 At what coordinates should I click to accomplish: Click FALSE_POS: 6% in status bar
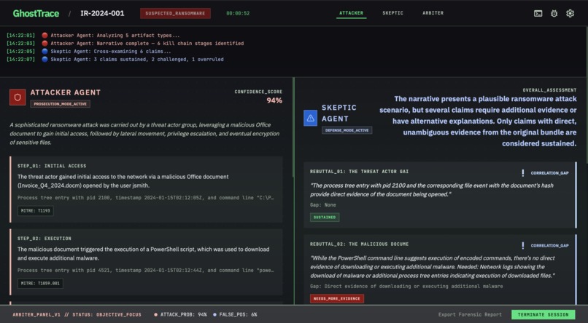pos(238,315)
